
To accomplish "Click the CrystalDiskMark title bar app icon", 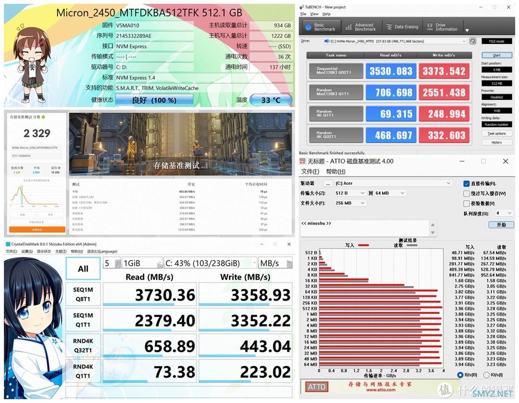I will 8,244.
